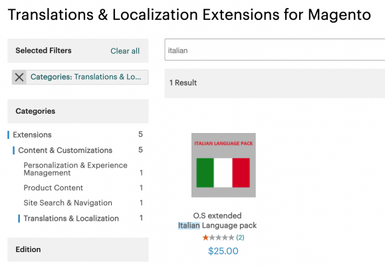Screen dimensions: 385x266
Task: Select Translations & Localization category
Action: [x=71, y=218]
